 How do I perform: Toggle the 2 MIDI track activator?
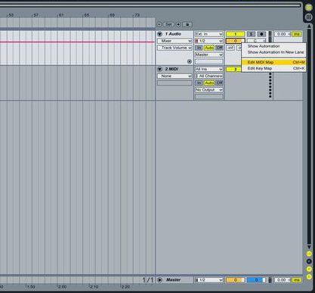click(233, 69)
